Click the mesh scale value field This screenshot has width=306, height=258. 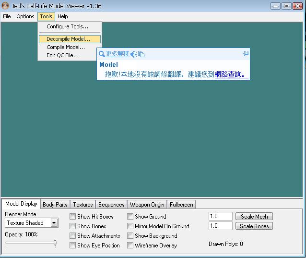point(221,216)
